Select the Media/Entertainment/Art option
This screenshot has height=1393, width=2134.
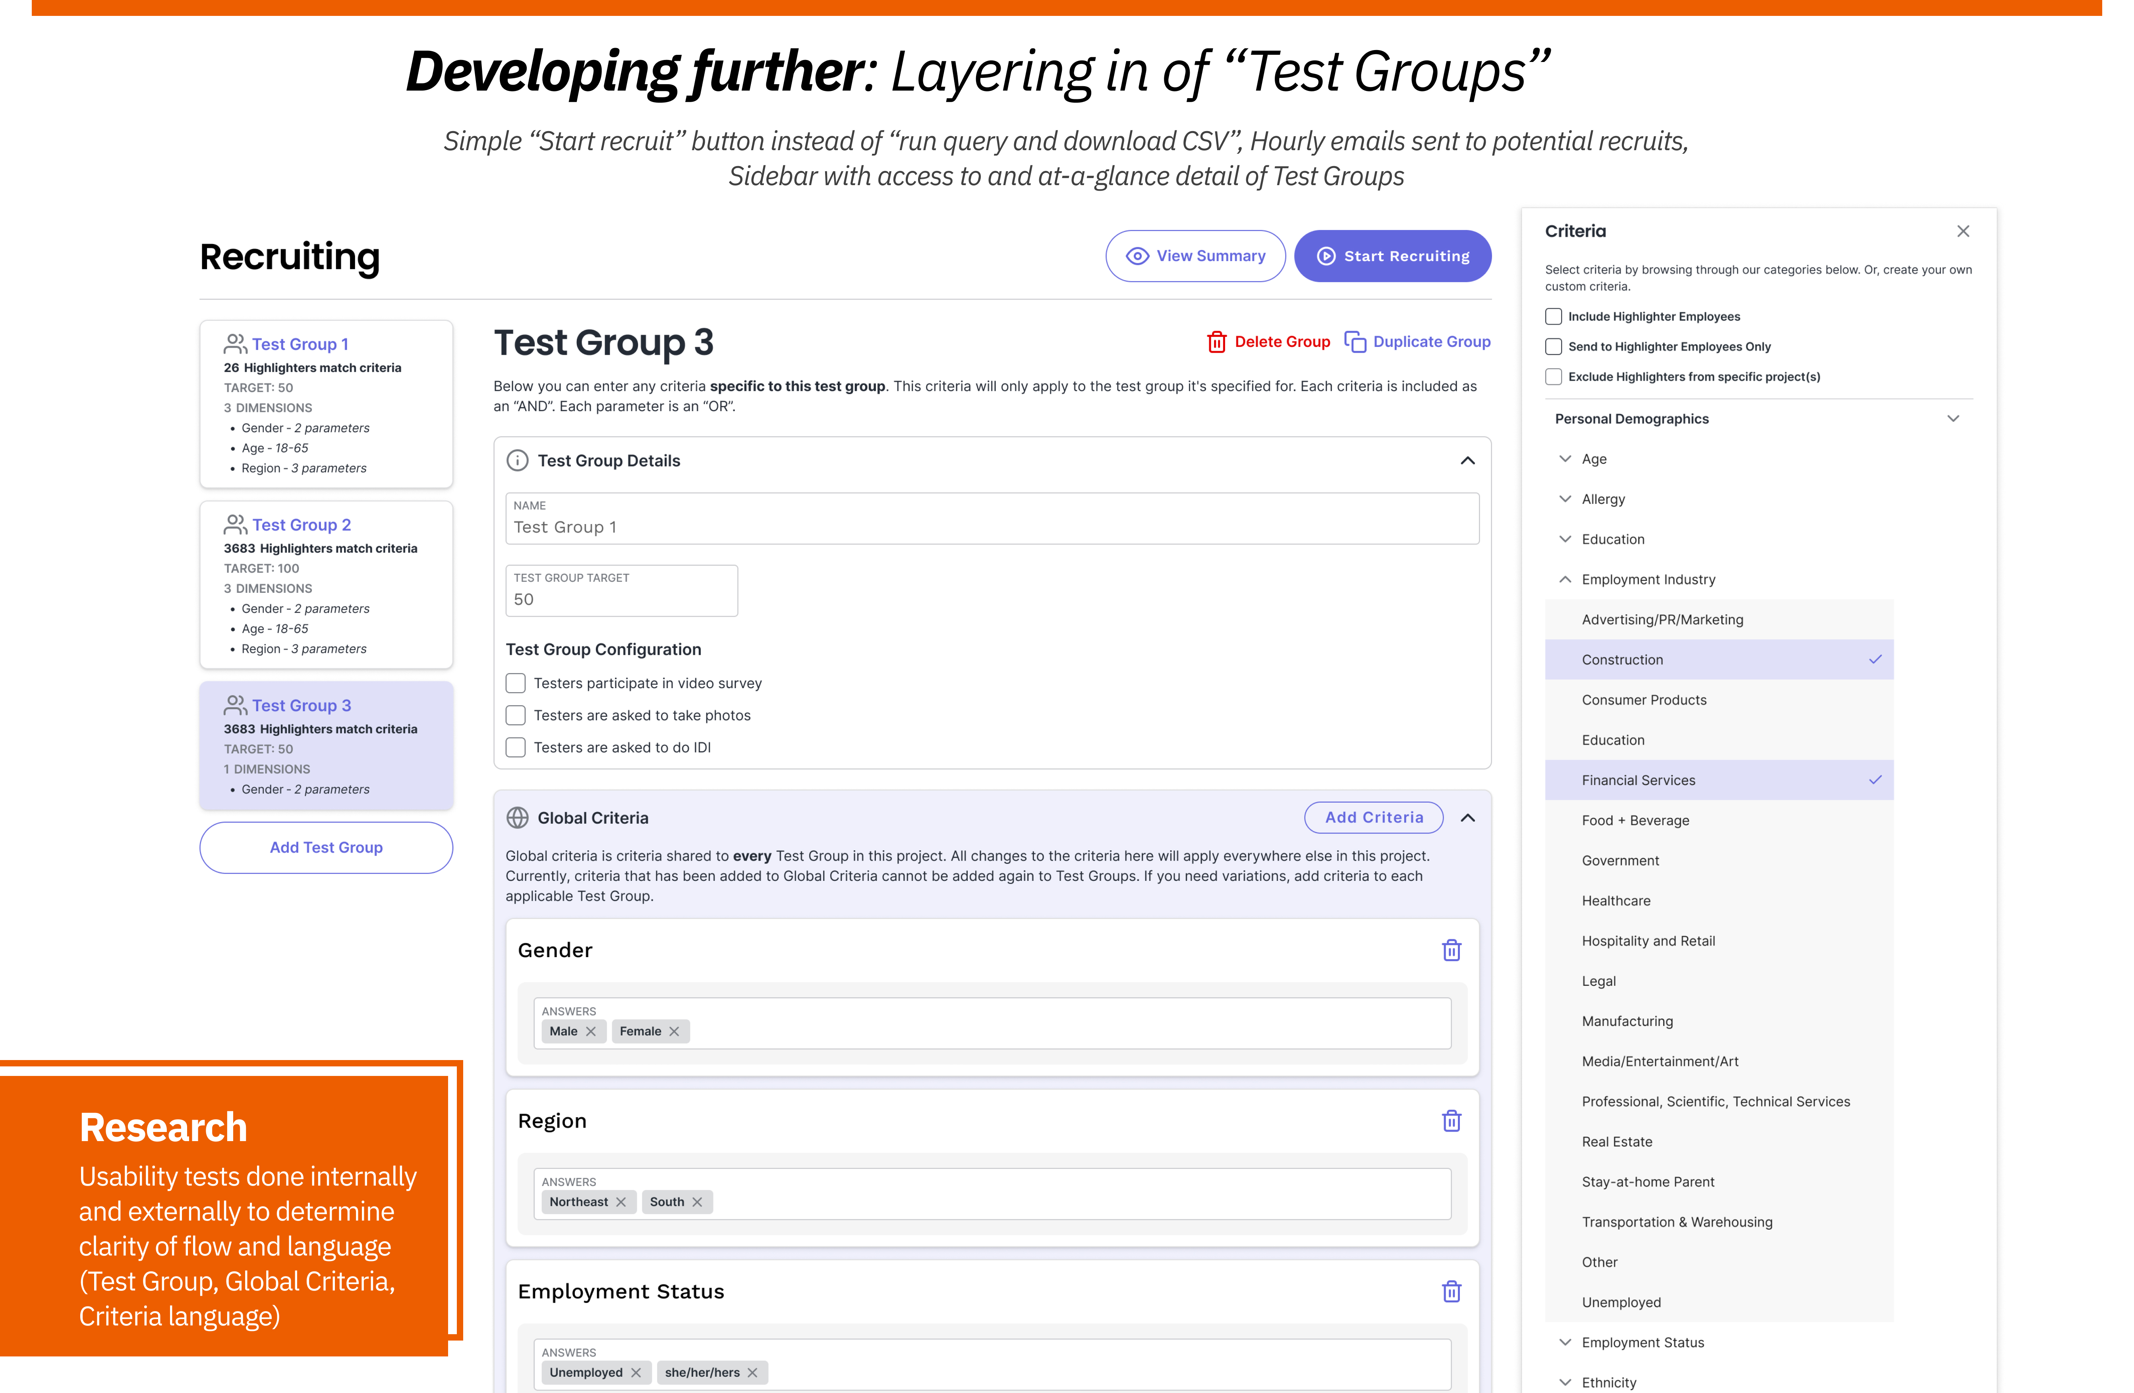[1719, 1061]
